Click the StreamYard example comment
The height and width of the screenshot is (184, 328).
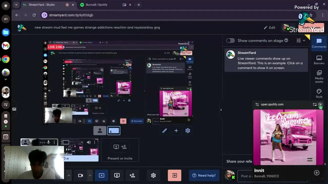tap(266, 60)
